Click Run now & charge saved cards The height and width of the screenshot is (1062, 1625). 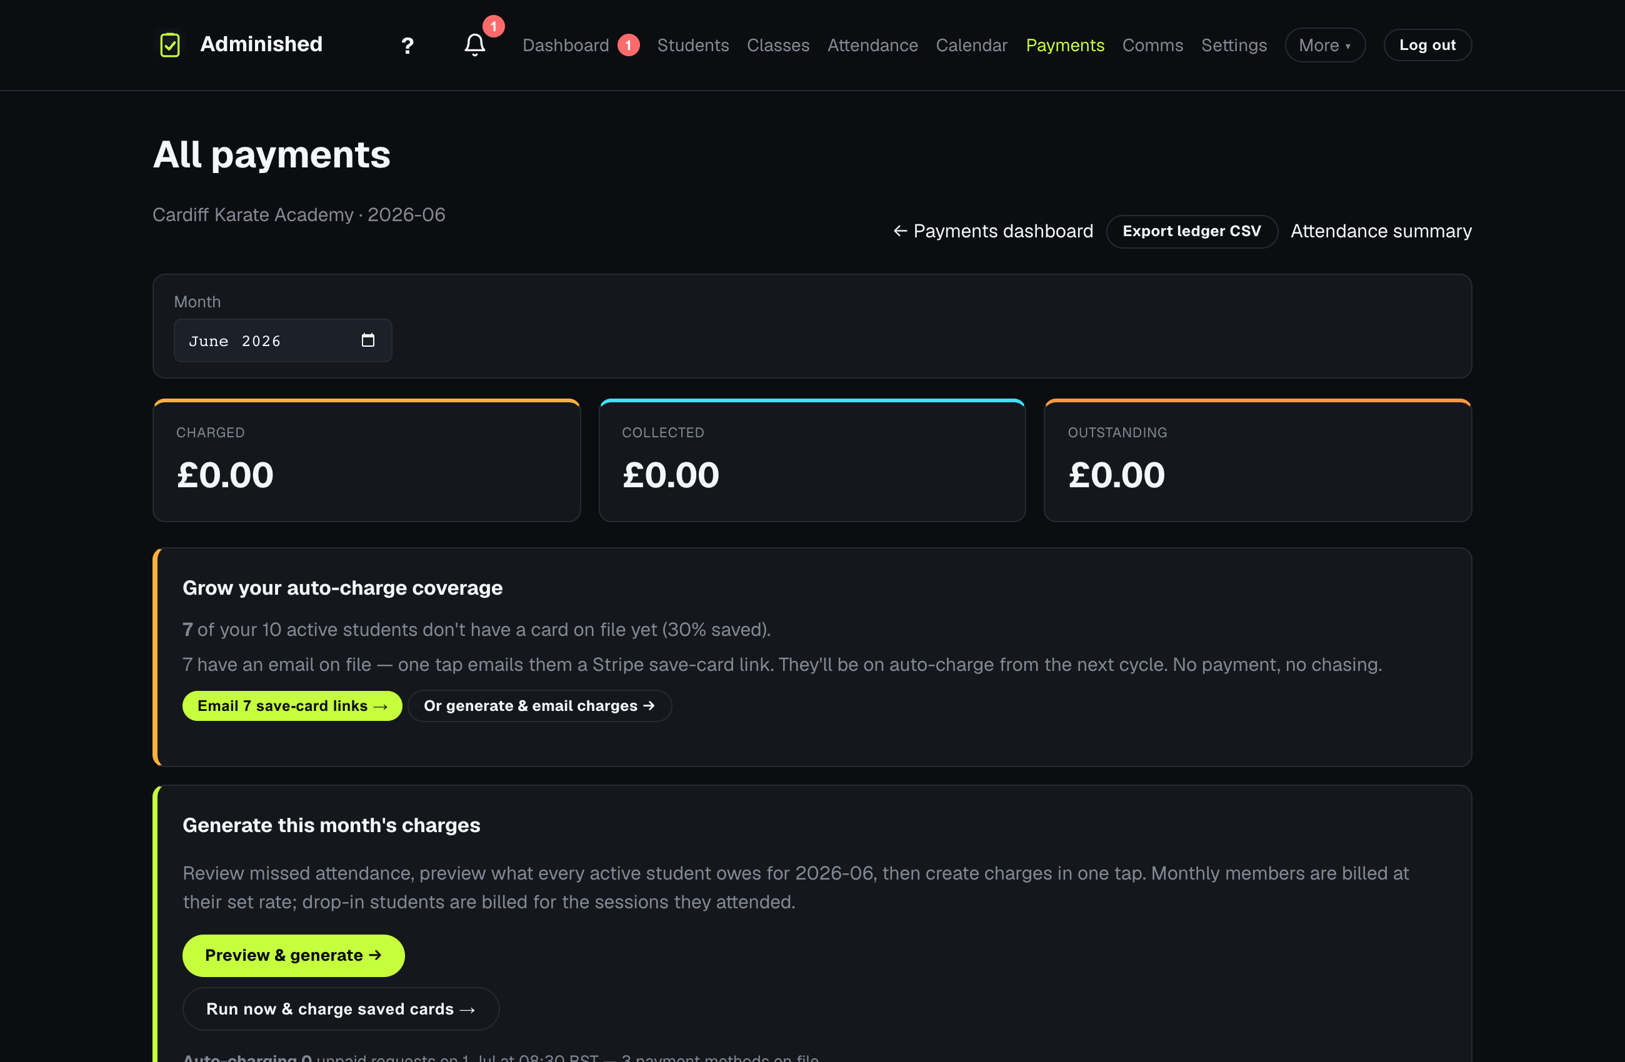pyautogui.click(x=341, y=1009)
